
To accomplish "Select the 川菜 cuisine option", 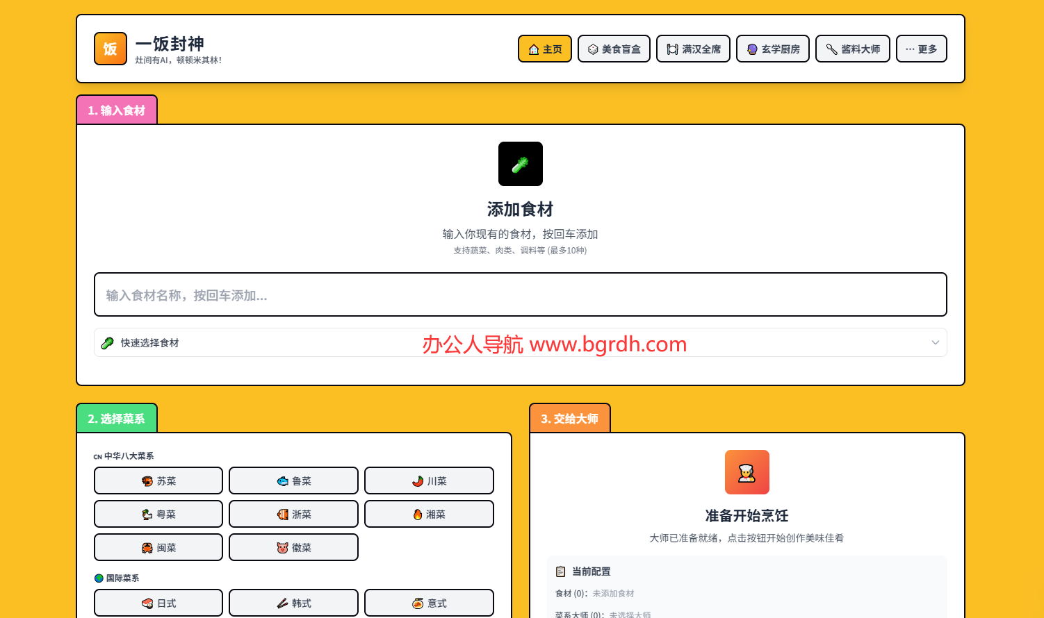I will (x=429, y=481).
